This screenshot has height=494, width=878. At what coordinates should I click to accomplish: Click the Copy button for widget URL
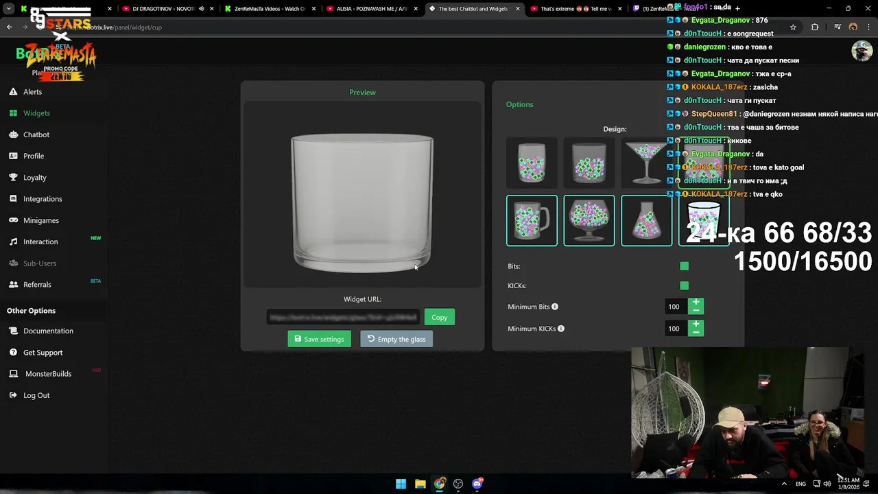click(x=439, y=317)
